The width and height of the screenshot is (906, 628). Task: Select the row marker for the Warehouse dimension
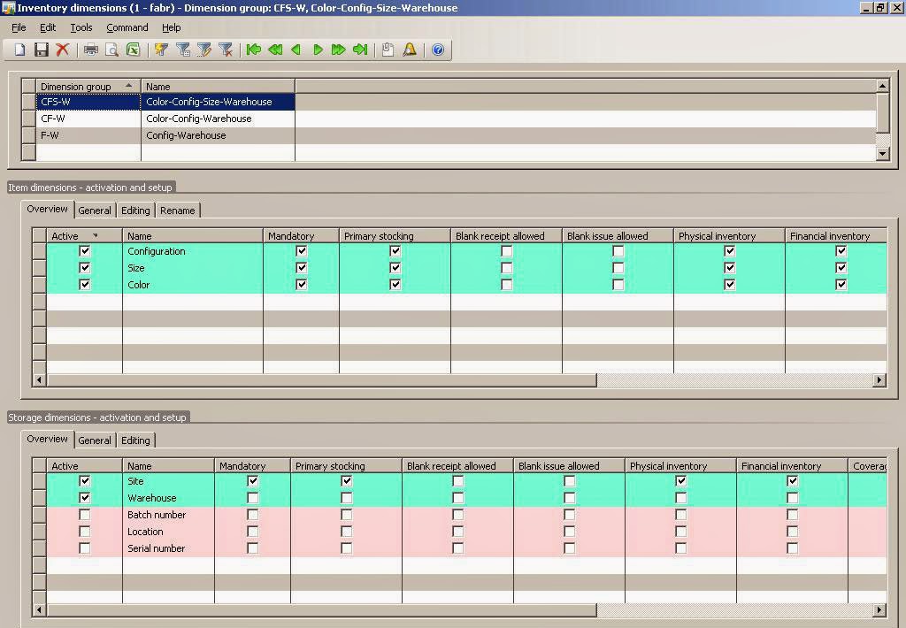click(39, 497)
